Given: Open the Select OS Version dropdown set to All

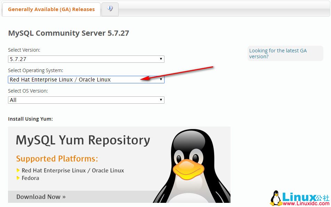Looking at the screenshot, I should [86, 100].
